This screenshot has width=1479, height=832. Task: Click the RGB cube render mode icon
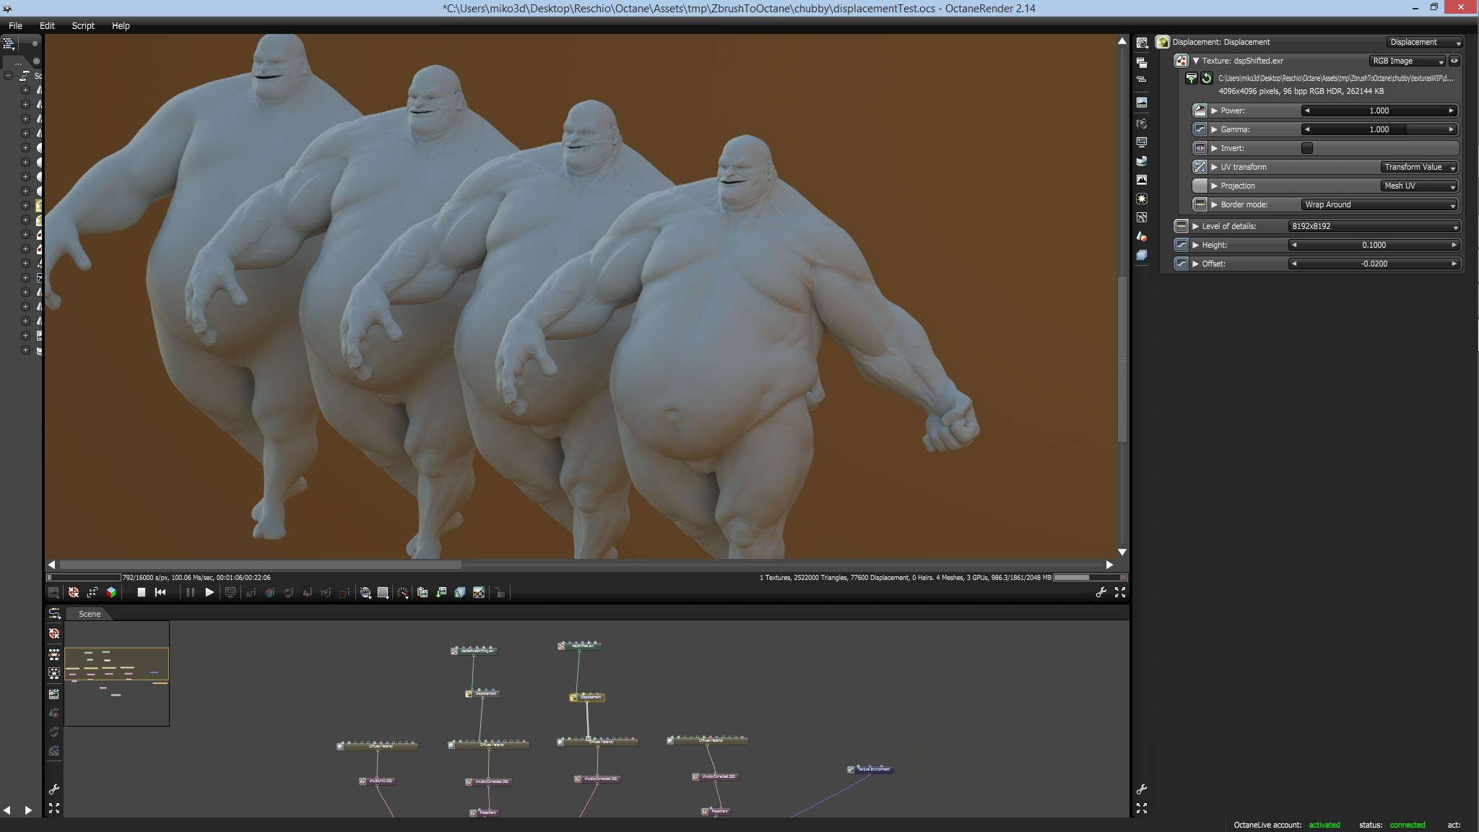111,592
